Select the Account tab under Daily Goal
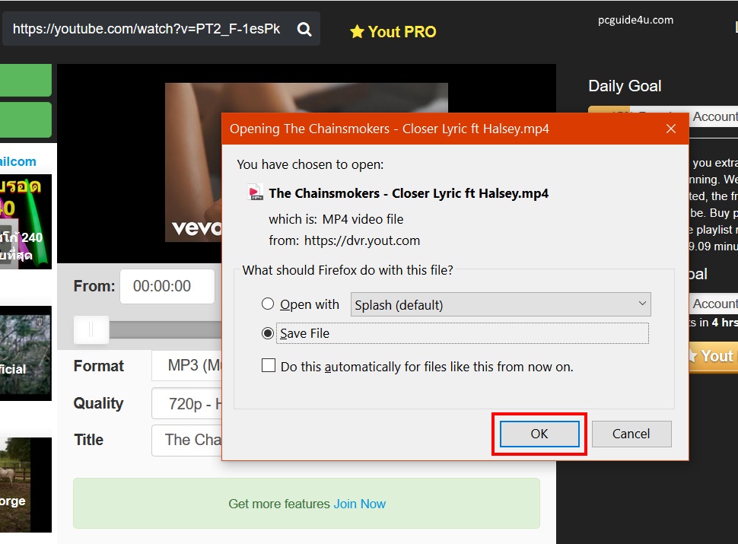 tap(714, 116)
